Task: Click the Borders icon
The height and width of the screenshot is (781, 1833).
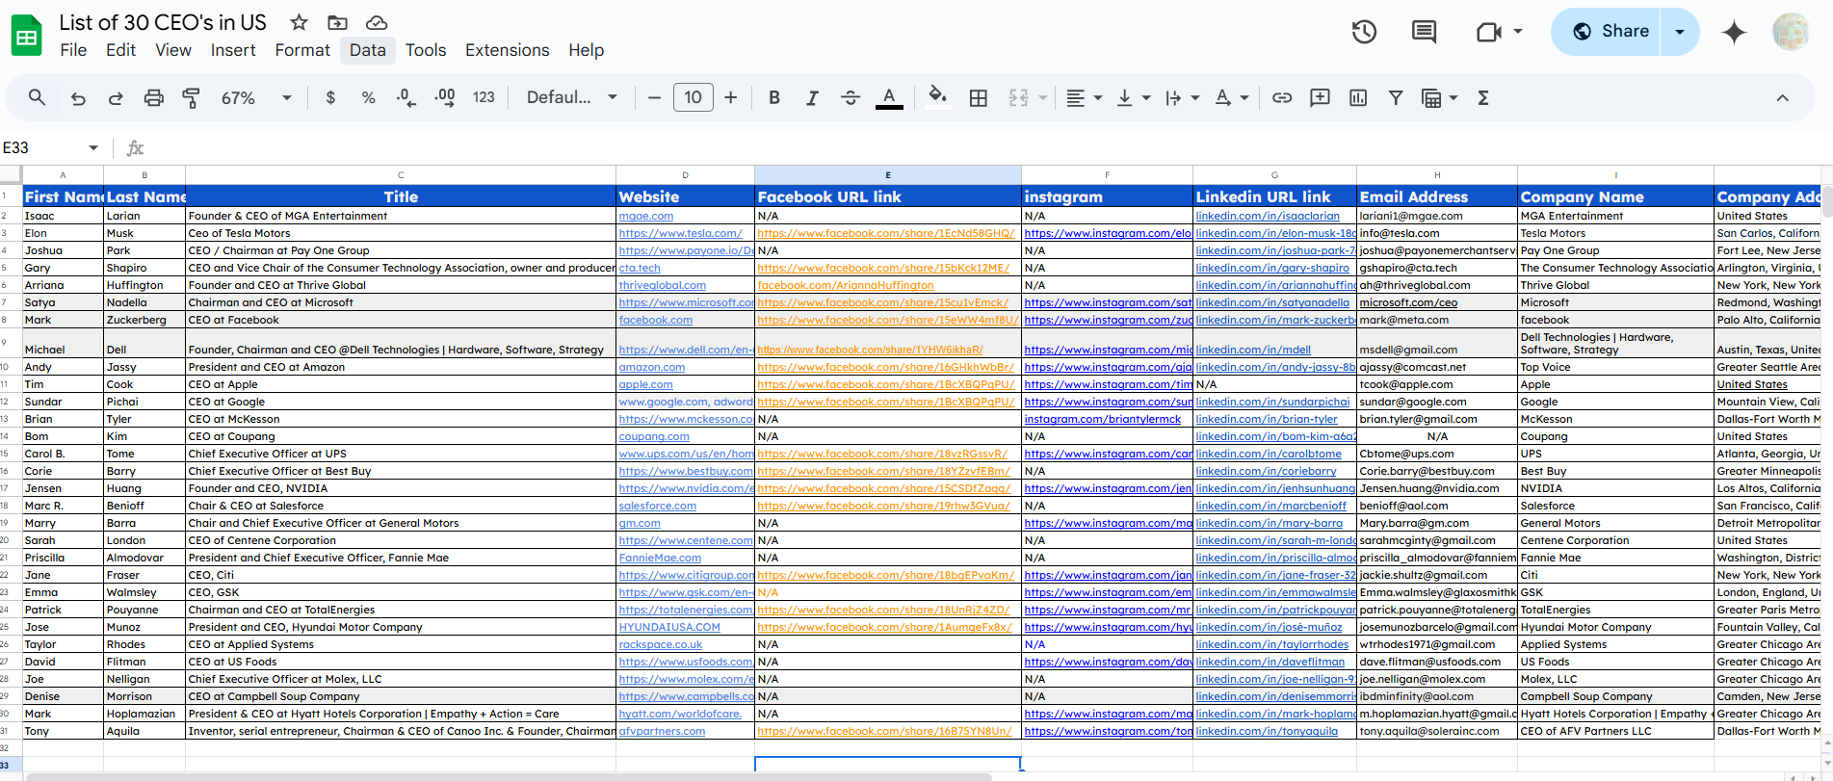Action: 978,98
